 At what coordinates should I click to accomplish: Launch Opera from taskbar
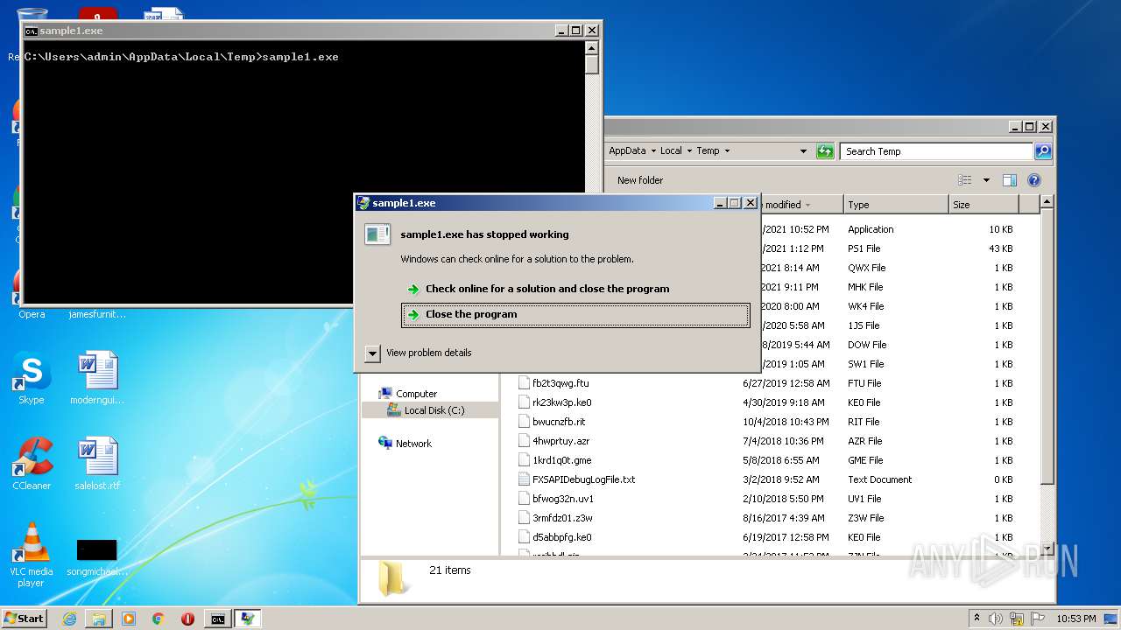coord(187,619)
